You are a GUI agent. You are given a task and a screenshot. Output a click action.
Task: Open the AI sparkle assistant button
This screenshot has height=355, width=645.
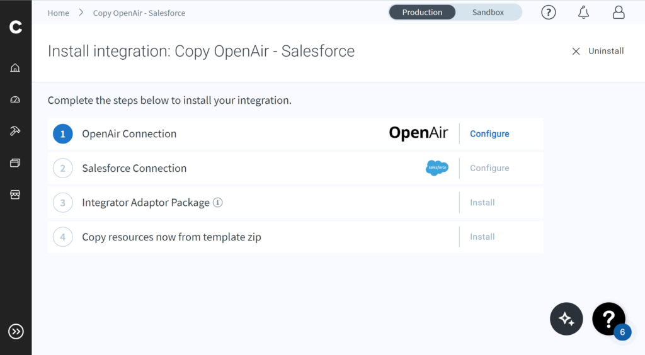tap(566, 319)
